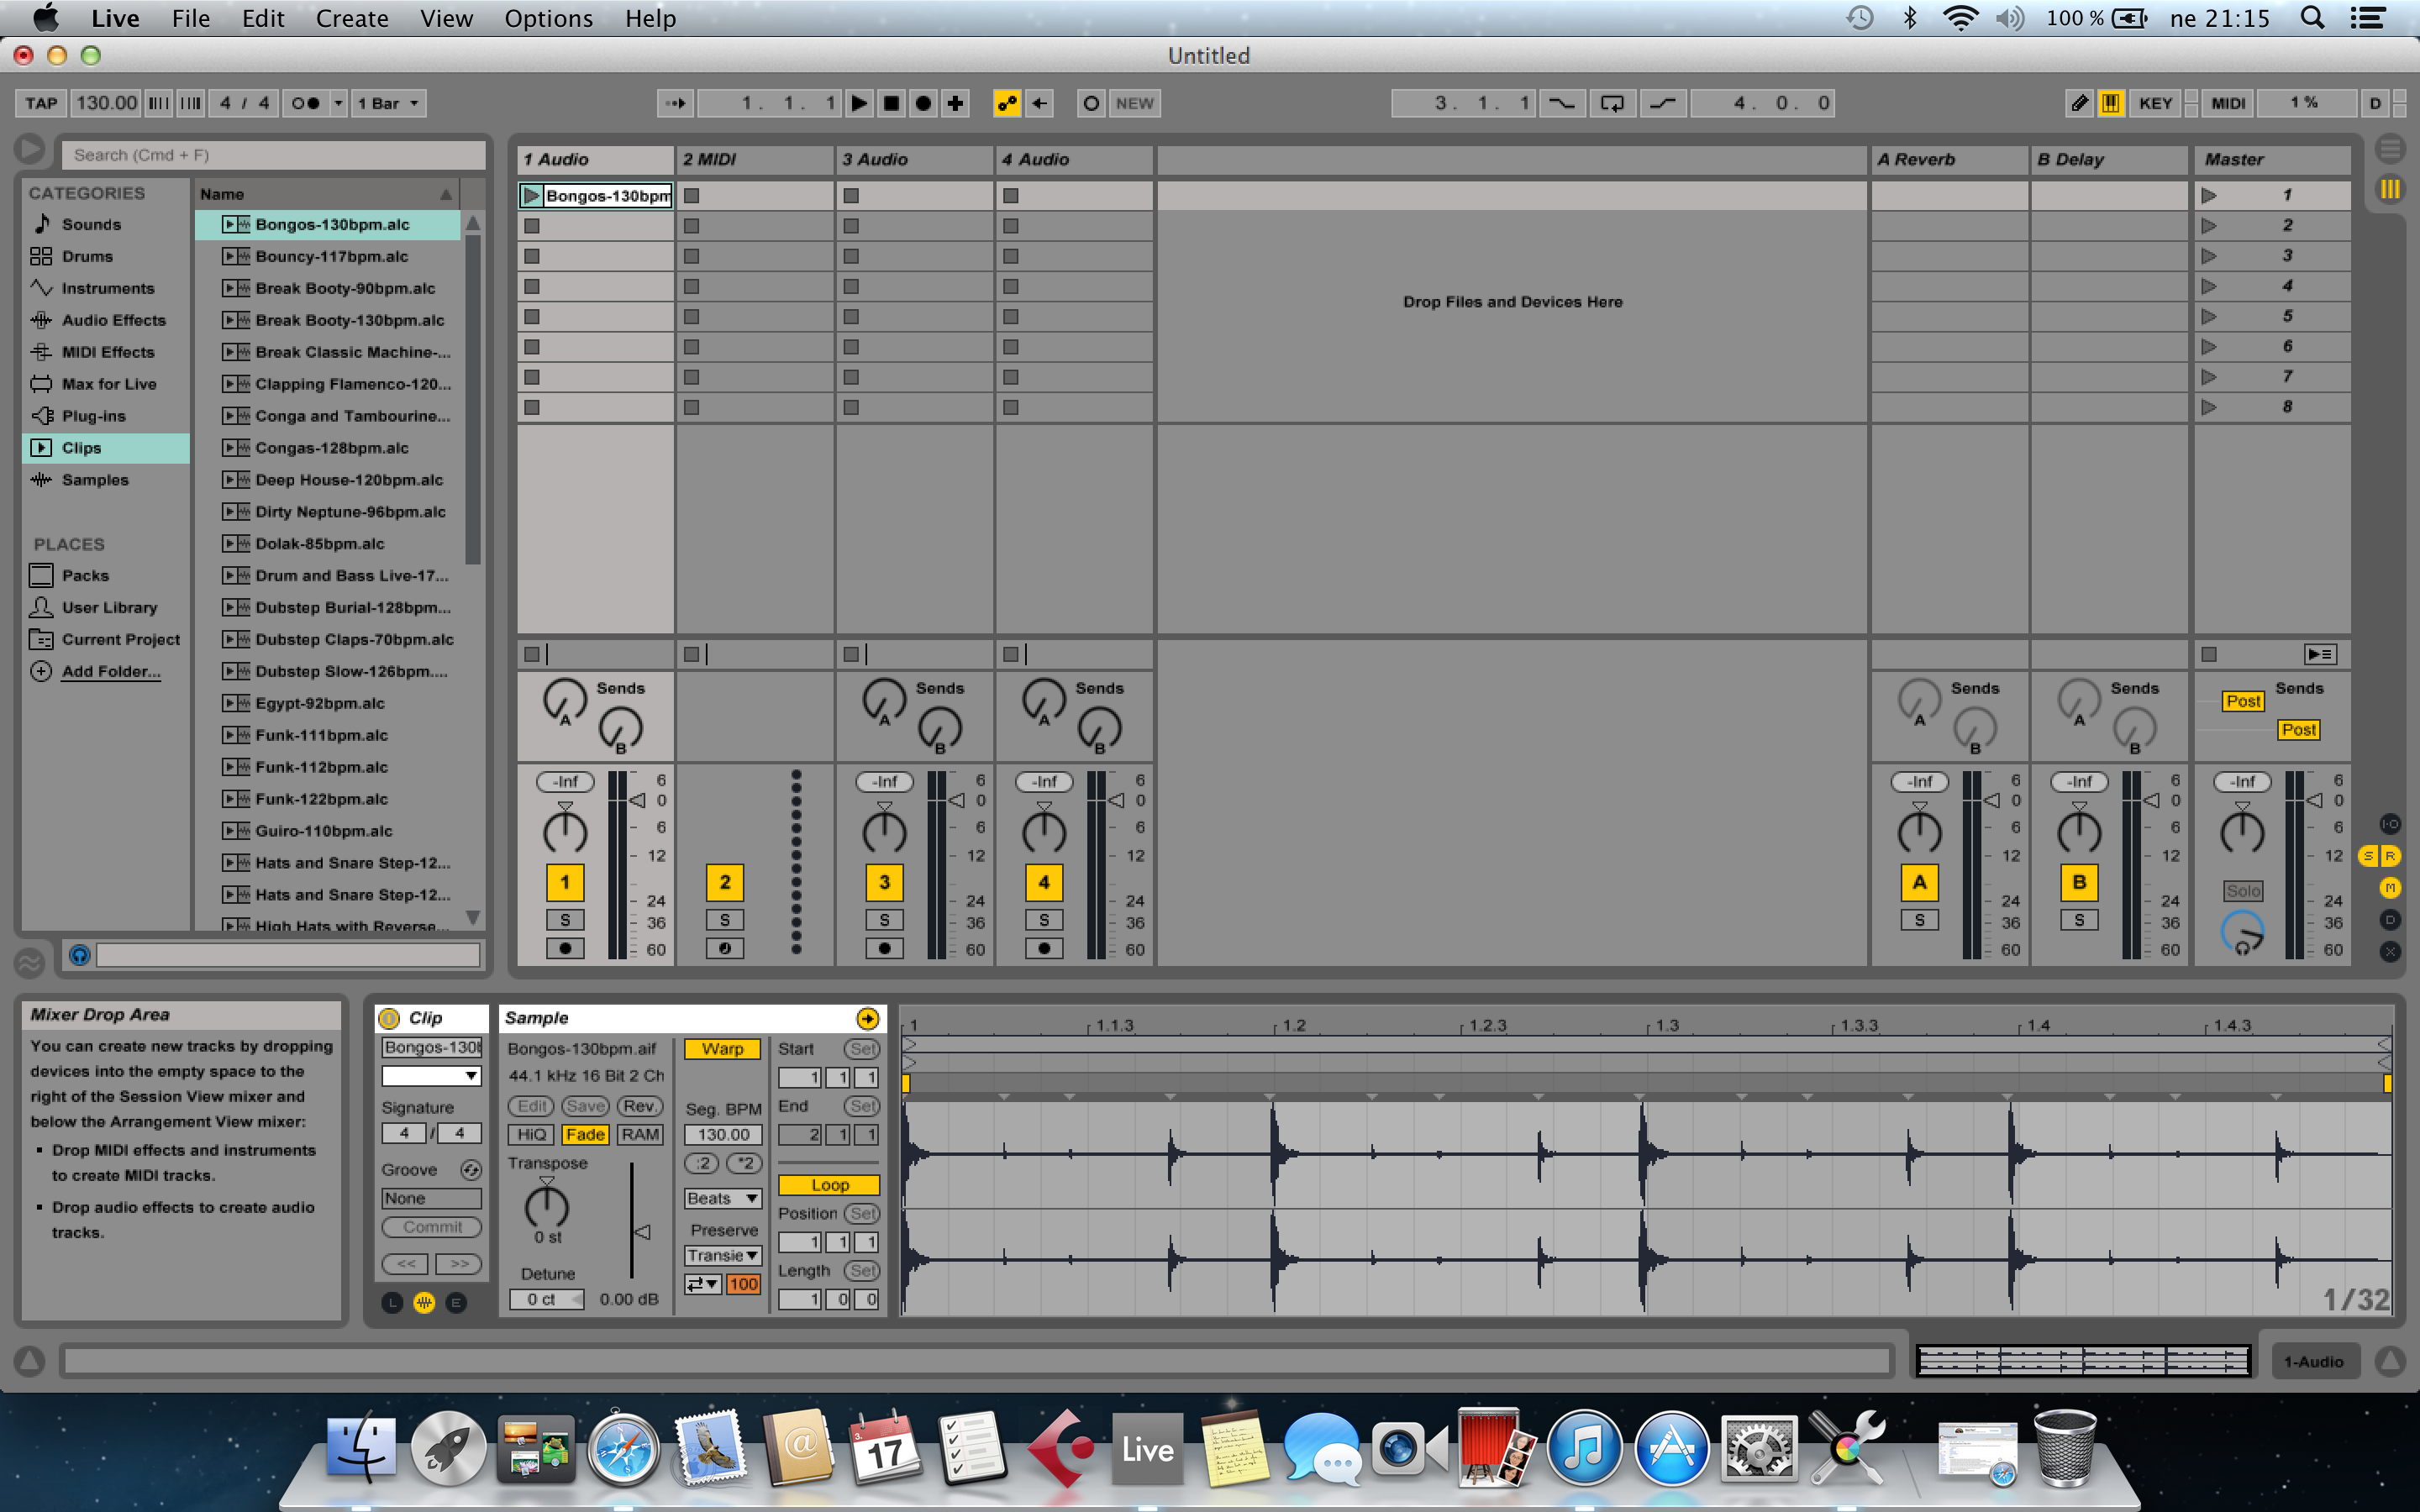Click the browser preview headphone icon
The image size is (2420, 1512).
pos(80,955)
